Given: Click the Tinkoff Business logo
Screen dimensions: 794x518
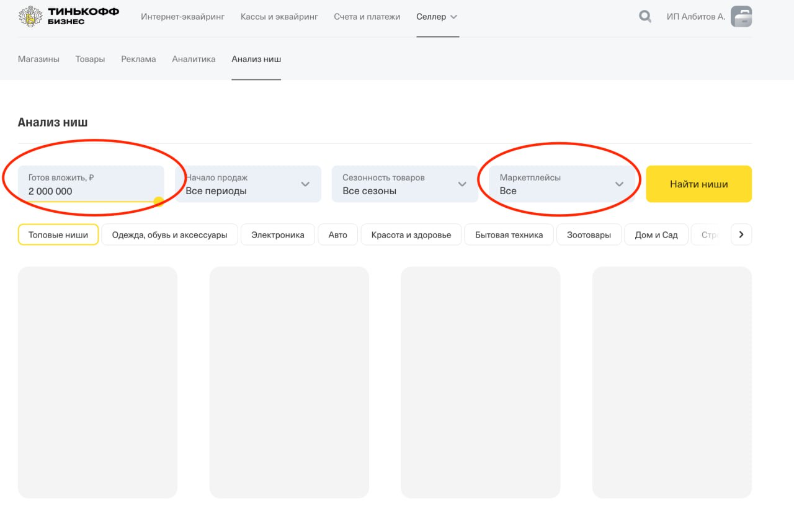Looking at the screenshot, I should pyautogui.click(x=69, y=16).
